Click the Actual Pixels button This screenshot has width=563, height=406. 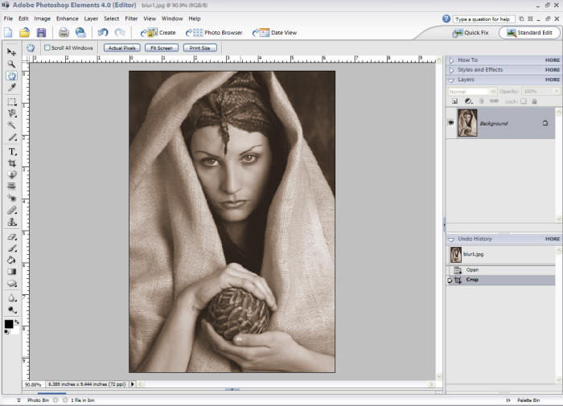(x=121, y=47)
